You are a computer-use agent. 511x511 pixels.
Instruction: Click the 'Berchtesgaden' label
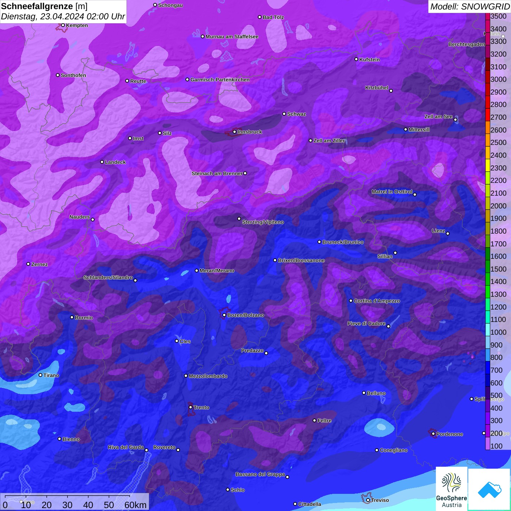[466, 44]
